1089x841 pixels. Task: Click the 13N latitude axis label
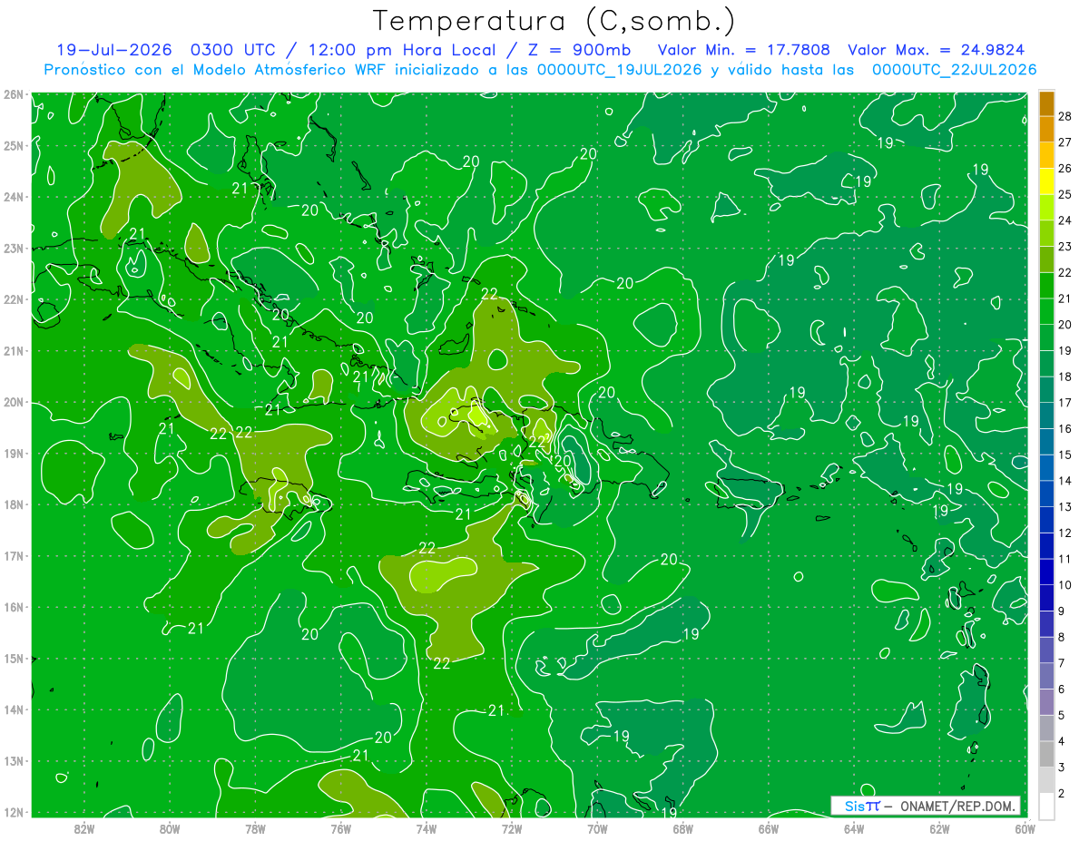[x=14, y=761]
